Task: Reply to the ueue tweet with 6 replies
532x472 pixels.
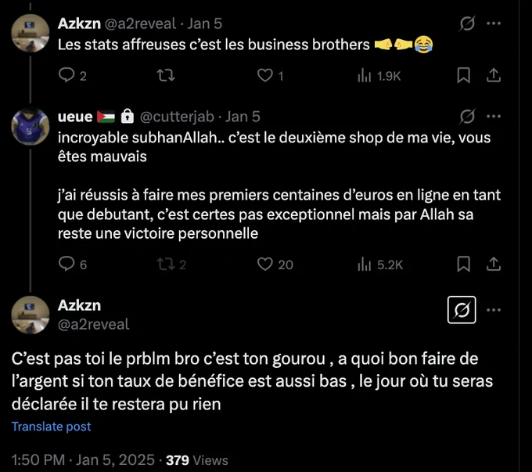Action: [72, 265]
